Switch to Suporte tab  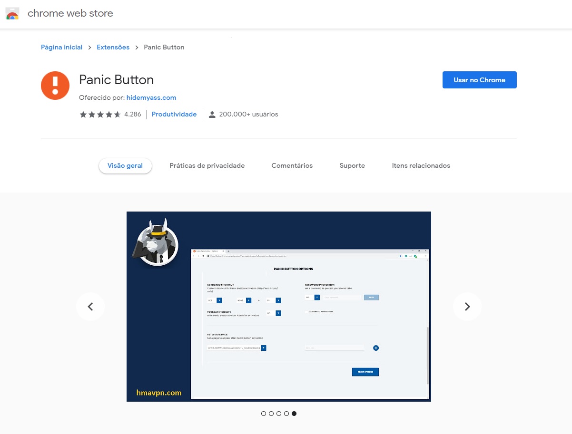pos(352,165)
